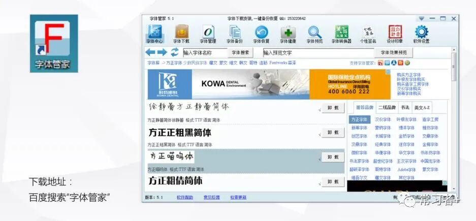Screen dimensions: 476x221
Task: Open the 设计印章 seal design icon
Action: coord(395,35)
